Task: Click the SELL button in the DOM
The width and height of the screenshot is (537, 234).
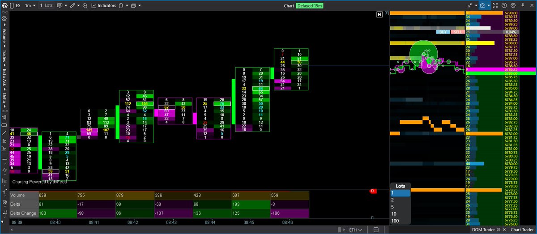Action: pos(458,32)
